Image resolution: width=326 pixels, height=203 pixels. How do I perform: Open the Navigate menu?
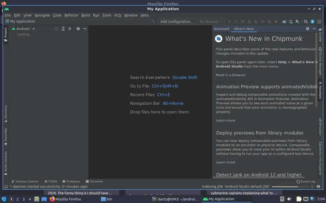coord(42,15)
